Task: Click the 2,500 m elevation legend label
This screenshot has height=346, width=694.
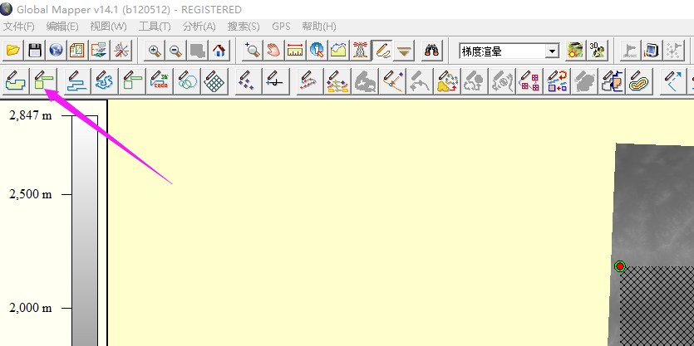Action: (31, 194)
